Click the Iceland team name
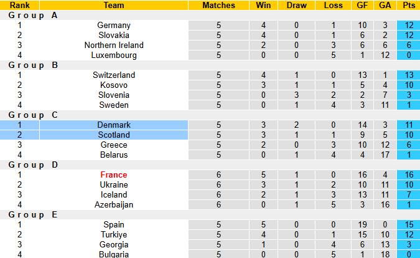This screenshot has height=258, width=420. pos(114,194)
